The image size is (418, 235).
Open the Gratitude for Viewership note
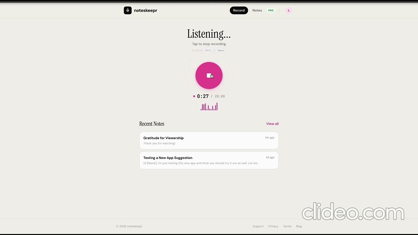209,140
